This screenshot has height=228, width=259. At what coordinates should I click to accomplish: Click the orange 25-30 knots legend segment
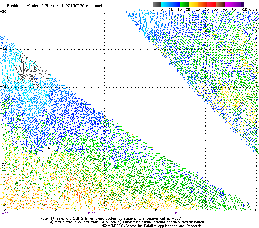coord(202,4)
